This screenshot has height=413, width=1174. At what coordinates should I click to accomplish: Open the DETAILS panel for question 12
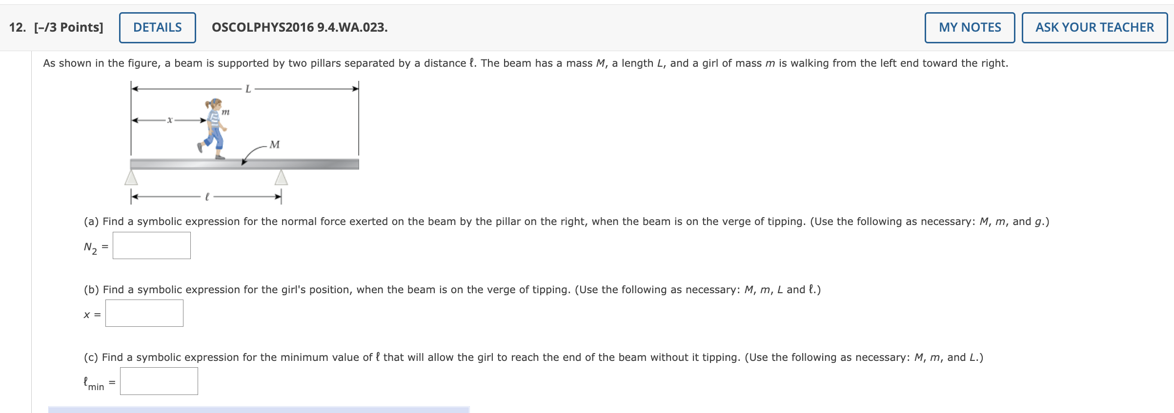(x=157, y=27)
